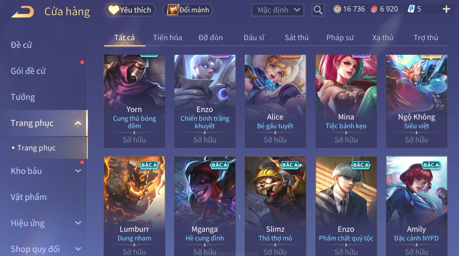The width and height of the screenshot is (459, 256).
Task: Select Amily Đặc cảnh NYPD skin card
Action: coord(417,206)
